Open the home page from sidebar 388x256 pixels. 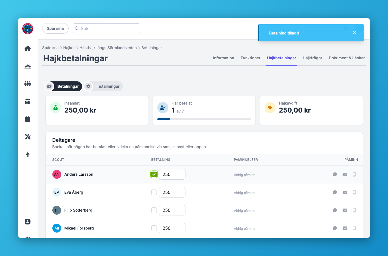[28, 49]
